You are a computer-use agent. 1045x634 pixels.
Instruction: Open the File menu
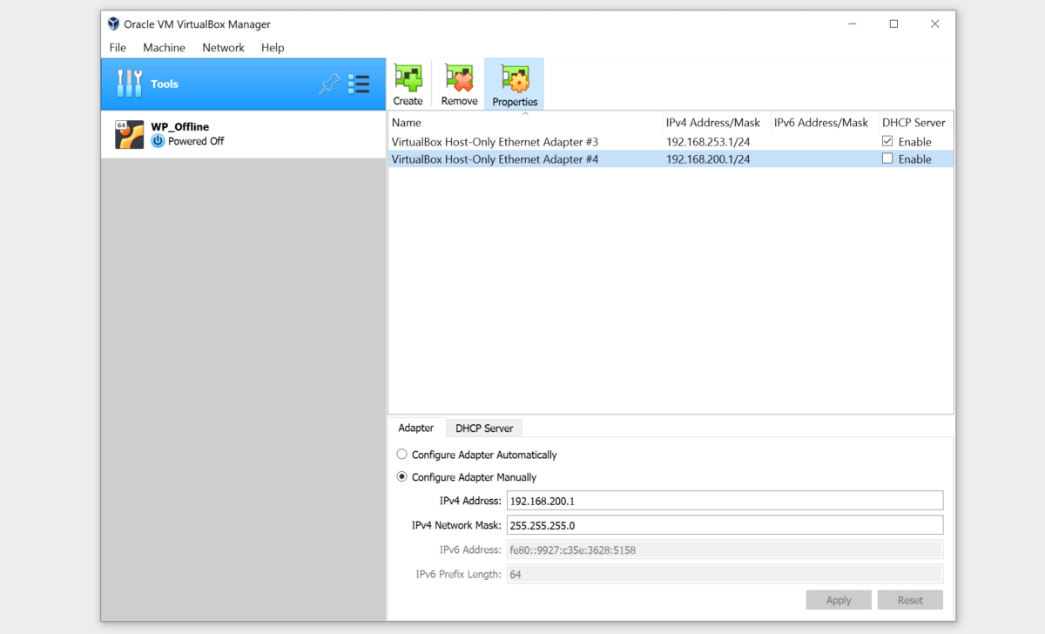pyautogui.click(x=118, y=48)
